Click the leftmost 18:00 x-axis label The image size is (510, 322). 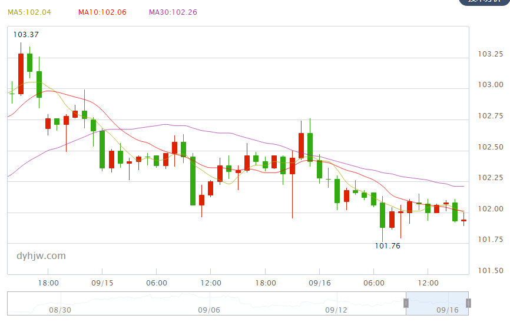coord(48,283)
